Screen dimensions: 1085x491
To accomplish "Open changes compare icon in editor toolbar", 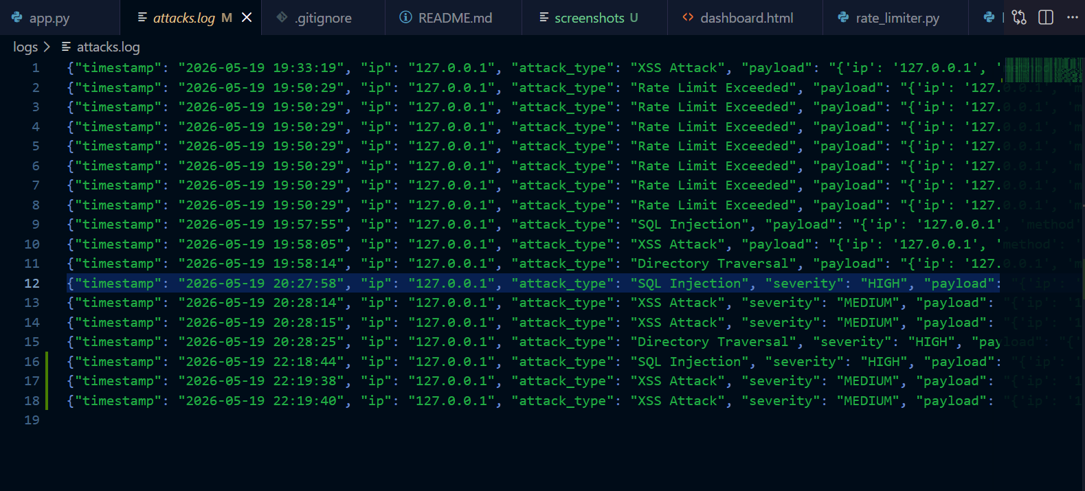I will (x=1019, y=18).
